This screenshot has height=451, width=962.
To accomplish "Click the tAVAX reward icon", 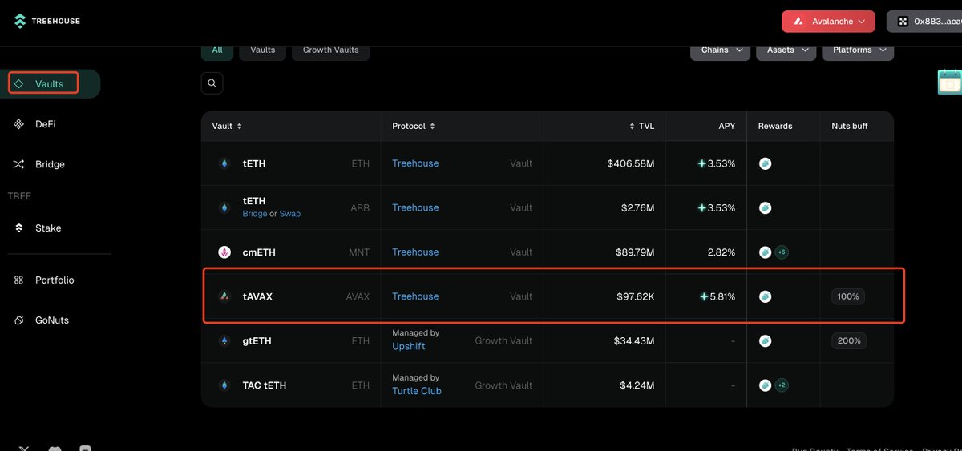I will coord(766,296).
